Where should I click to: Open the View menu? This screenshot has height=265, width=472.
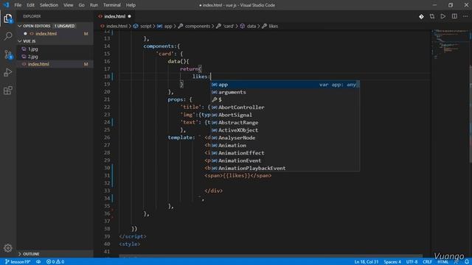tap(69, 5)
